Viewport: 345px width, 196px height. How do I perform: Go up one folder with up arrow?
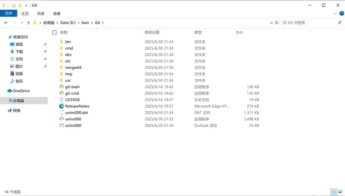point(28,23)
